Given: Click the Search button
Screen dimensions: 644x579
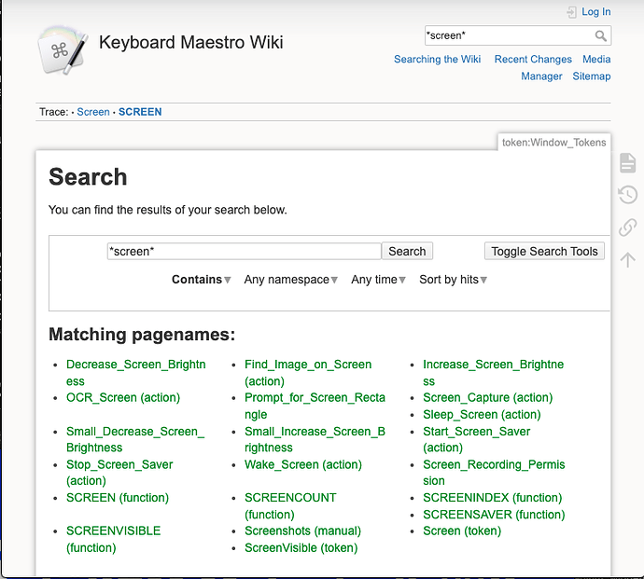Looking at the screenshot, I should point(407,251).
